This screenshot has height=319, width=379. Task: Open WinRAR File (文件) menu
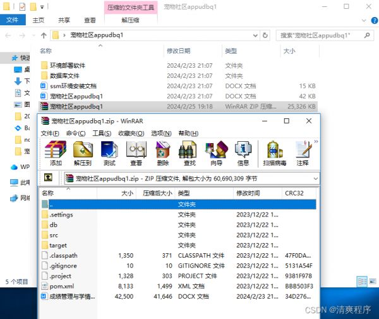50,134
